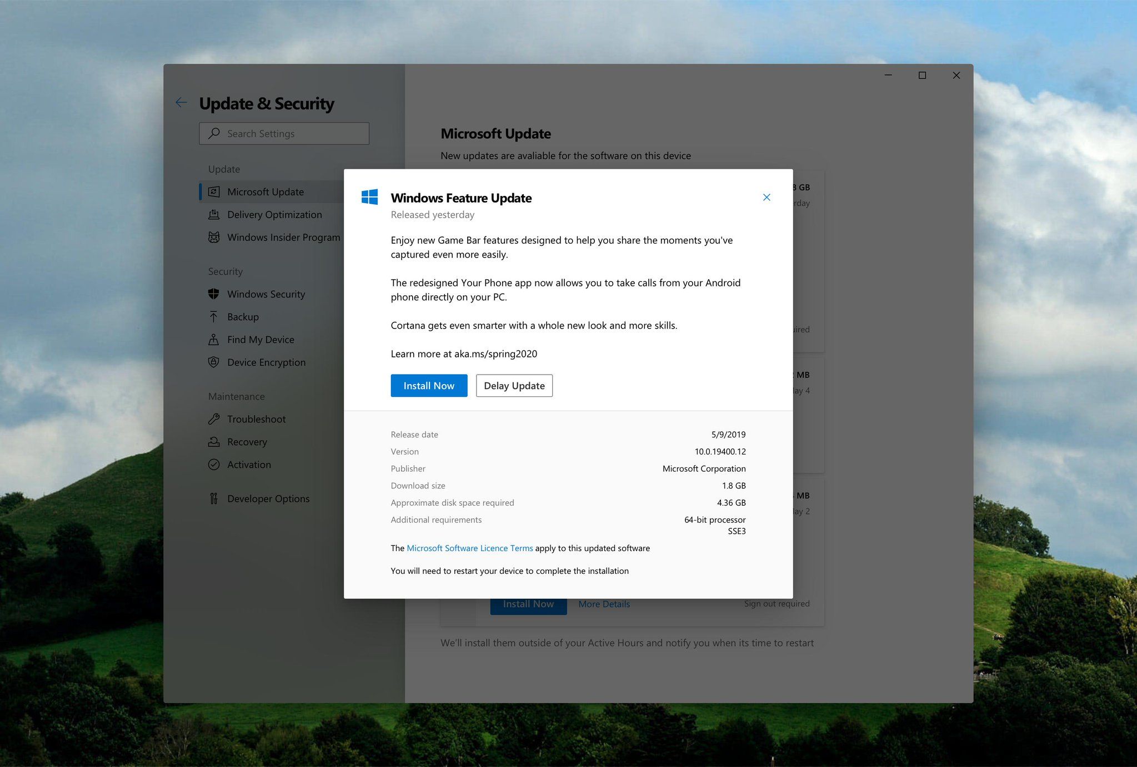This screenshot has height=767, width=1137.
Task: Click 'Released yesterday' subtitle in dialog
Action: 433,214
